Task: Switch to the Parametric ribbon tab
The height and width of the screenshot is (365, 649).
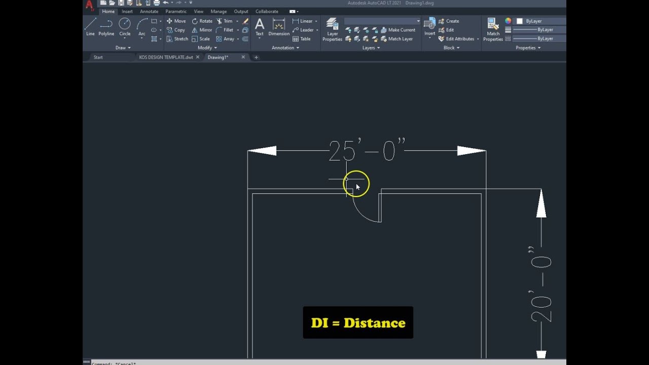Action: [176, 12]
